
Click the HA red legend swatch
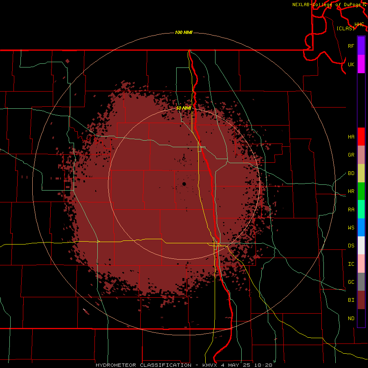coord(361,137)
